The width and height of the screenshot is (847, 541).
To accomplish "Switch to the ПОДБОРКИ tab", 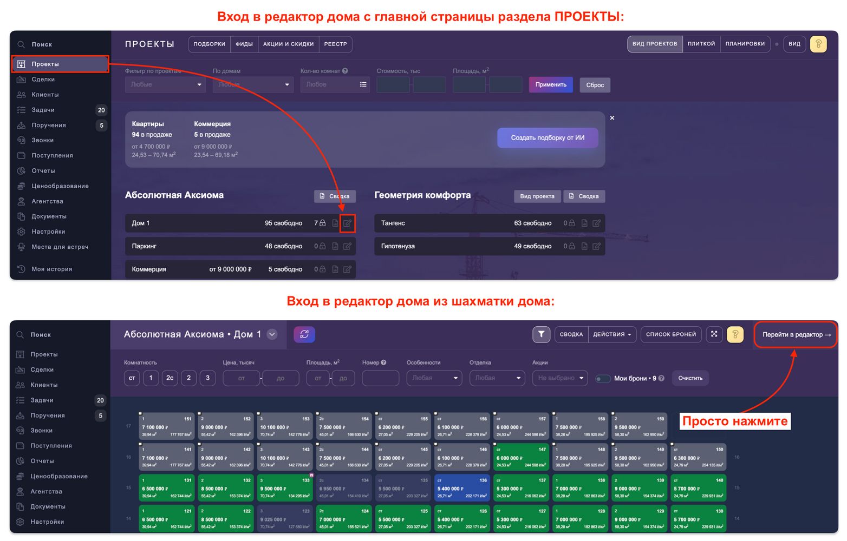I will (x=210, y=44).
